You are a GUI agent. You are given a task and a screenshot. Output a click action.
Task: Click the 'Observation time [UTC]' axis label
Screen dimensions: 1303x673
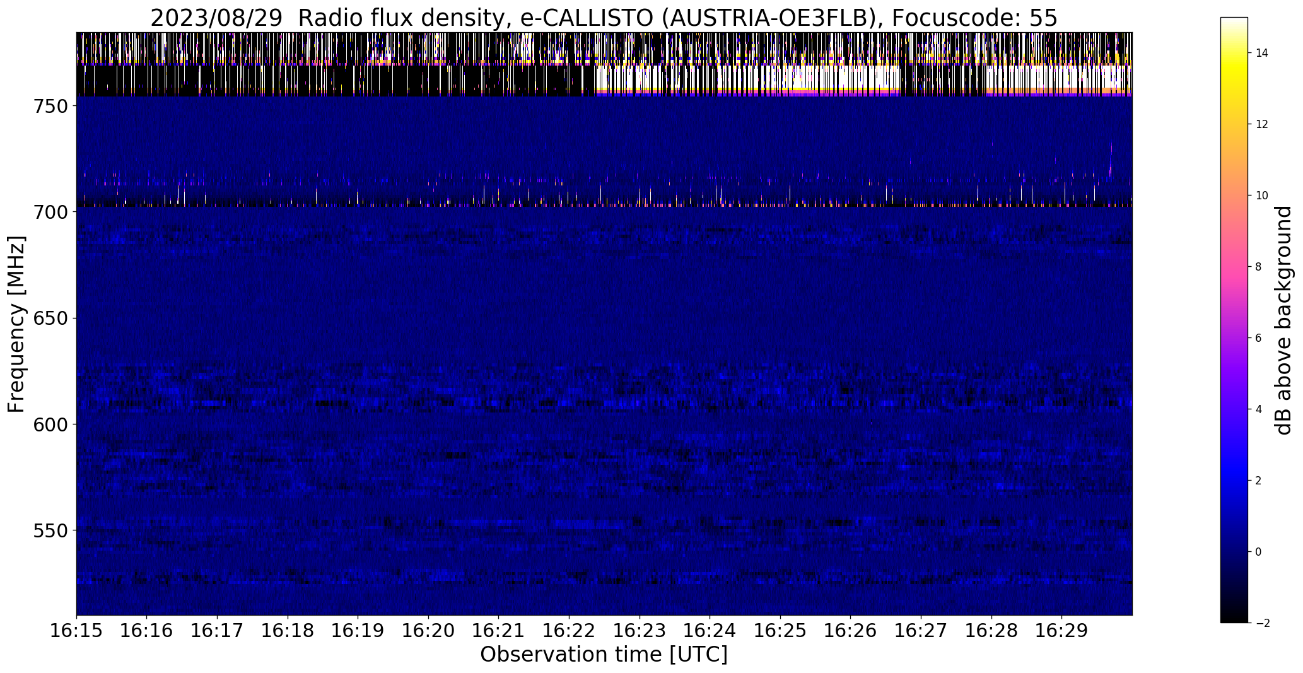click(x=604, y=655)
